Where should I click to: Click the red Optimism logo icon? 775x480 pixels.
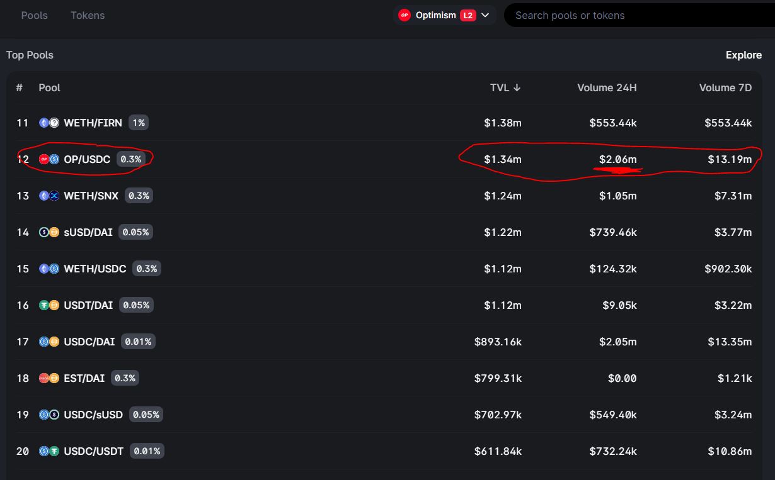405,15
